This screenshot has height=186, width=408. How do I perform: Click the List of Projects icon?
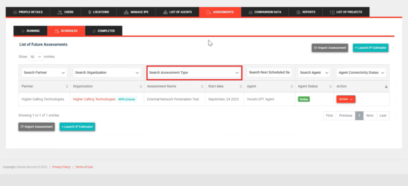332,12
